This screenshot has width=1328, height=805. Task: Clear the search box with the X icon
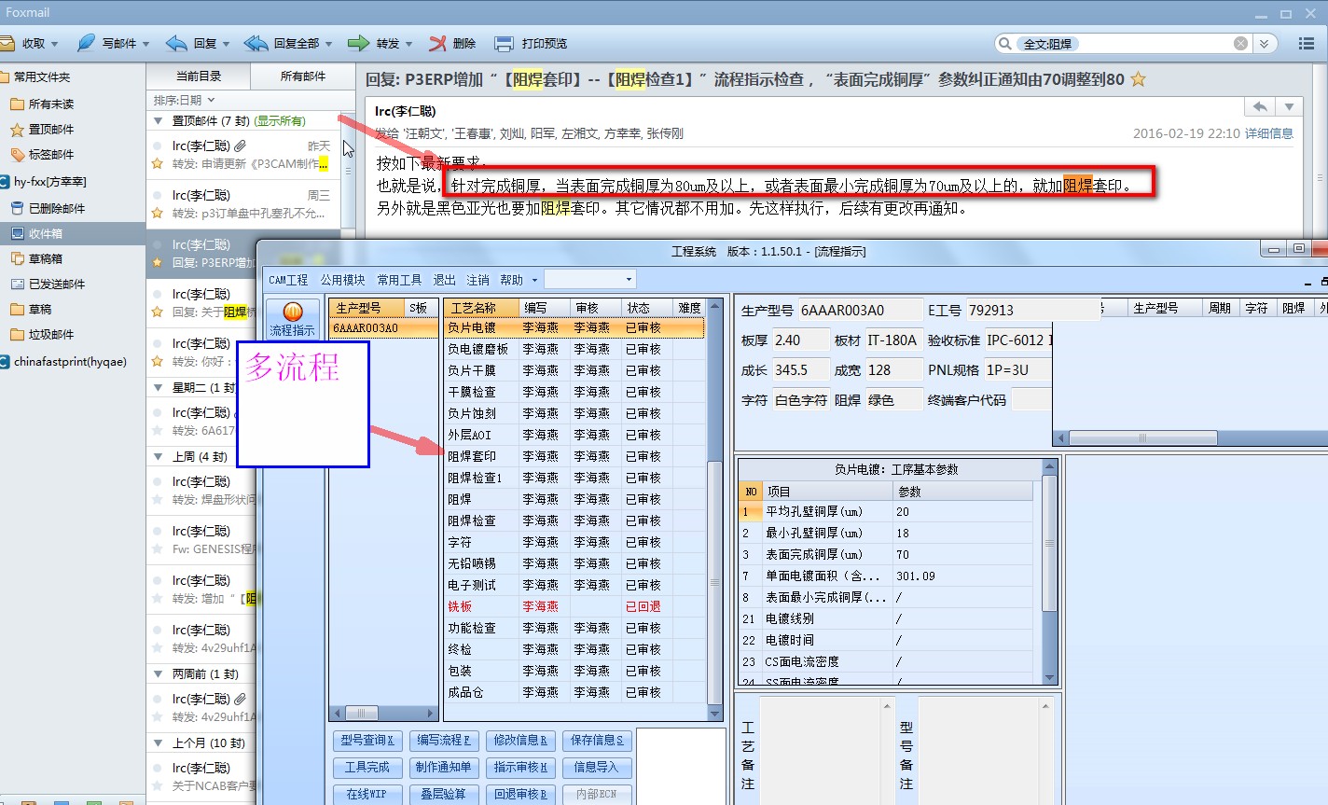point(1240,44)
